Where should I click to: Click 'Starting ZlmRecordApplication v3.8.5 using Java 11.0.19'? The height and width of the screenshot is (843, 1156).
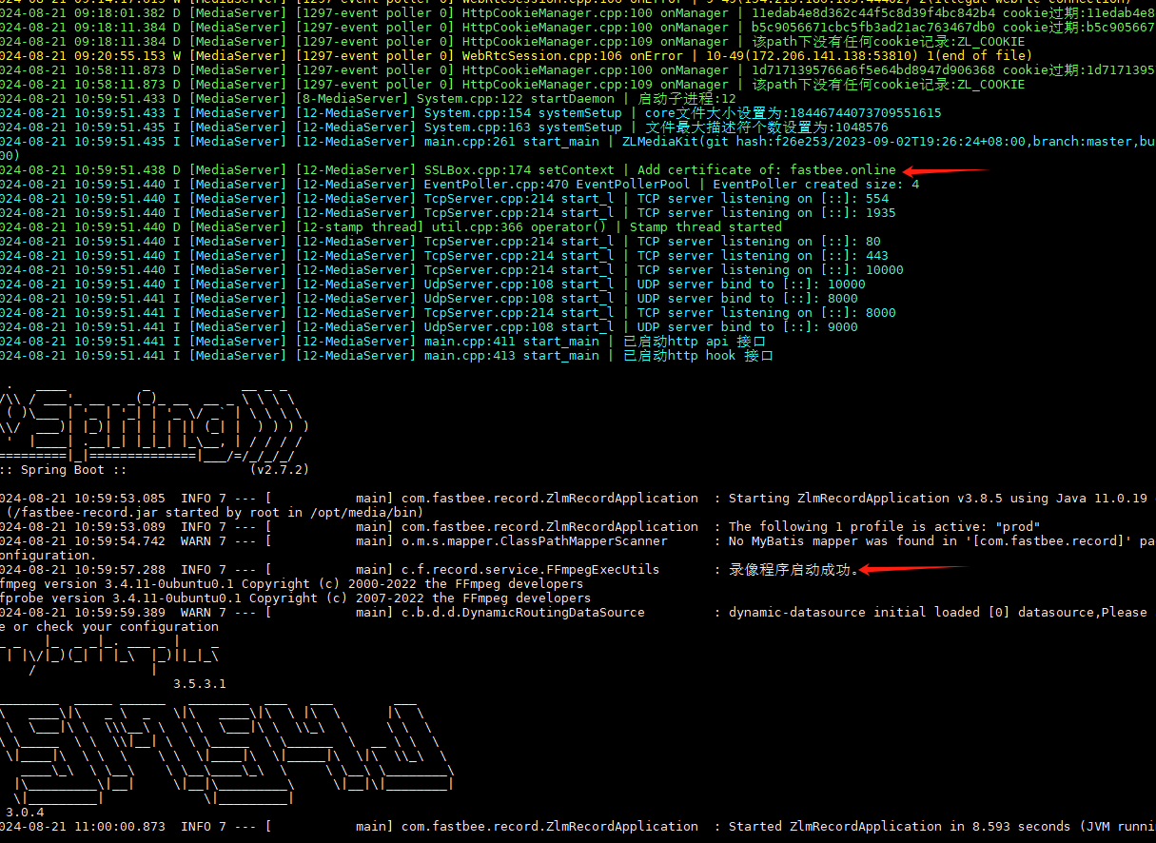point(939,499)
